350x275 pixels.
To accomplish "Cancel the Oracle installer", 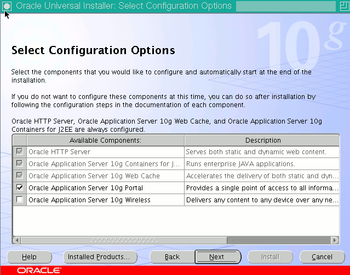I will 322,257.
